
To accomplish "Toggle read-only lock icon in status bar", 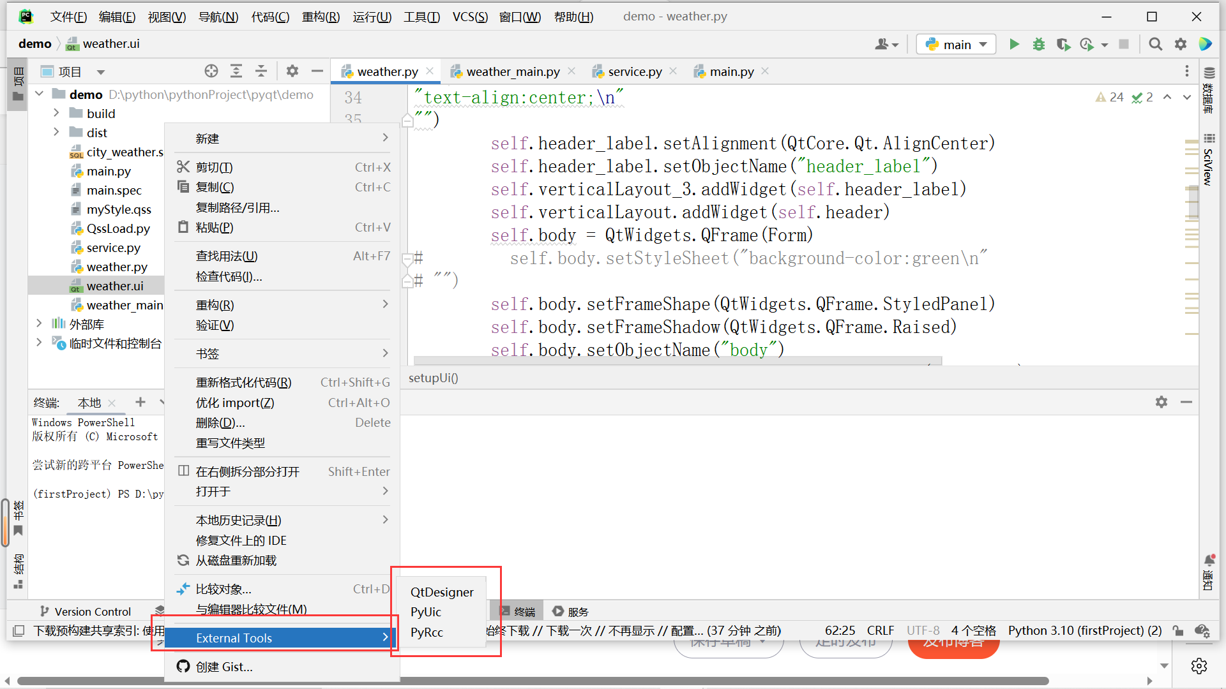I will click(1177, 630).
